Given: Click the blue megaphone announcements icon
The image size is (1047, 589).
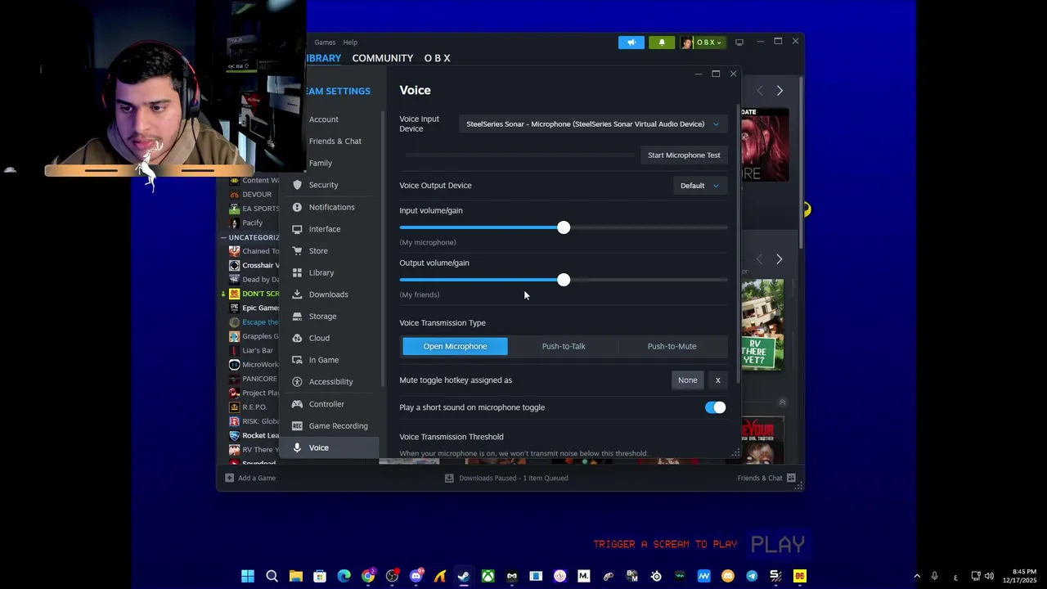Looking at the screenshot, I should (631, 43).
